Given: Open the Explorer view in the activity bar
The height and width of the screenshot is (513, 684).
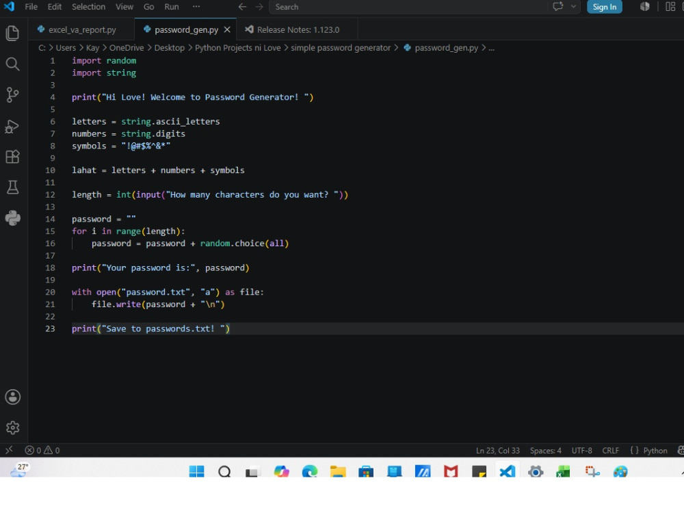Looking at the screenshot, I should (12, 33).
